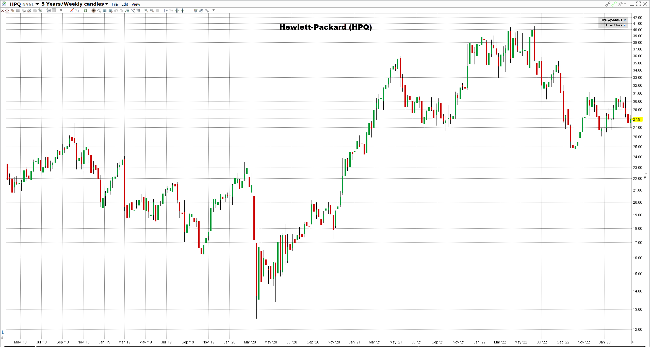Click the bar chart style icon
Screen dimensions: 650x347
click(77, 10)
